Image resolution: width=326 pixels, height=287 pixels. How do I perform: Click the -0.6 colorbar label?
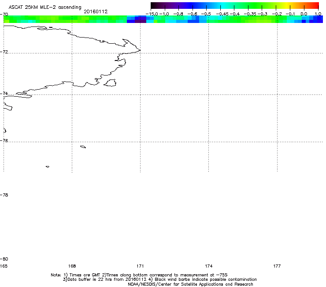click(x=193, y=14)
